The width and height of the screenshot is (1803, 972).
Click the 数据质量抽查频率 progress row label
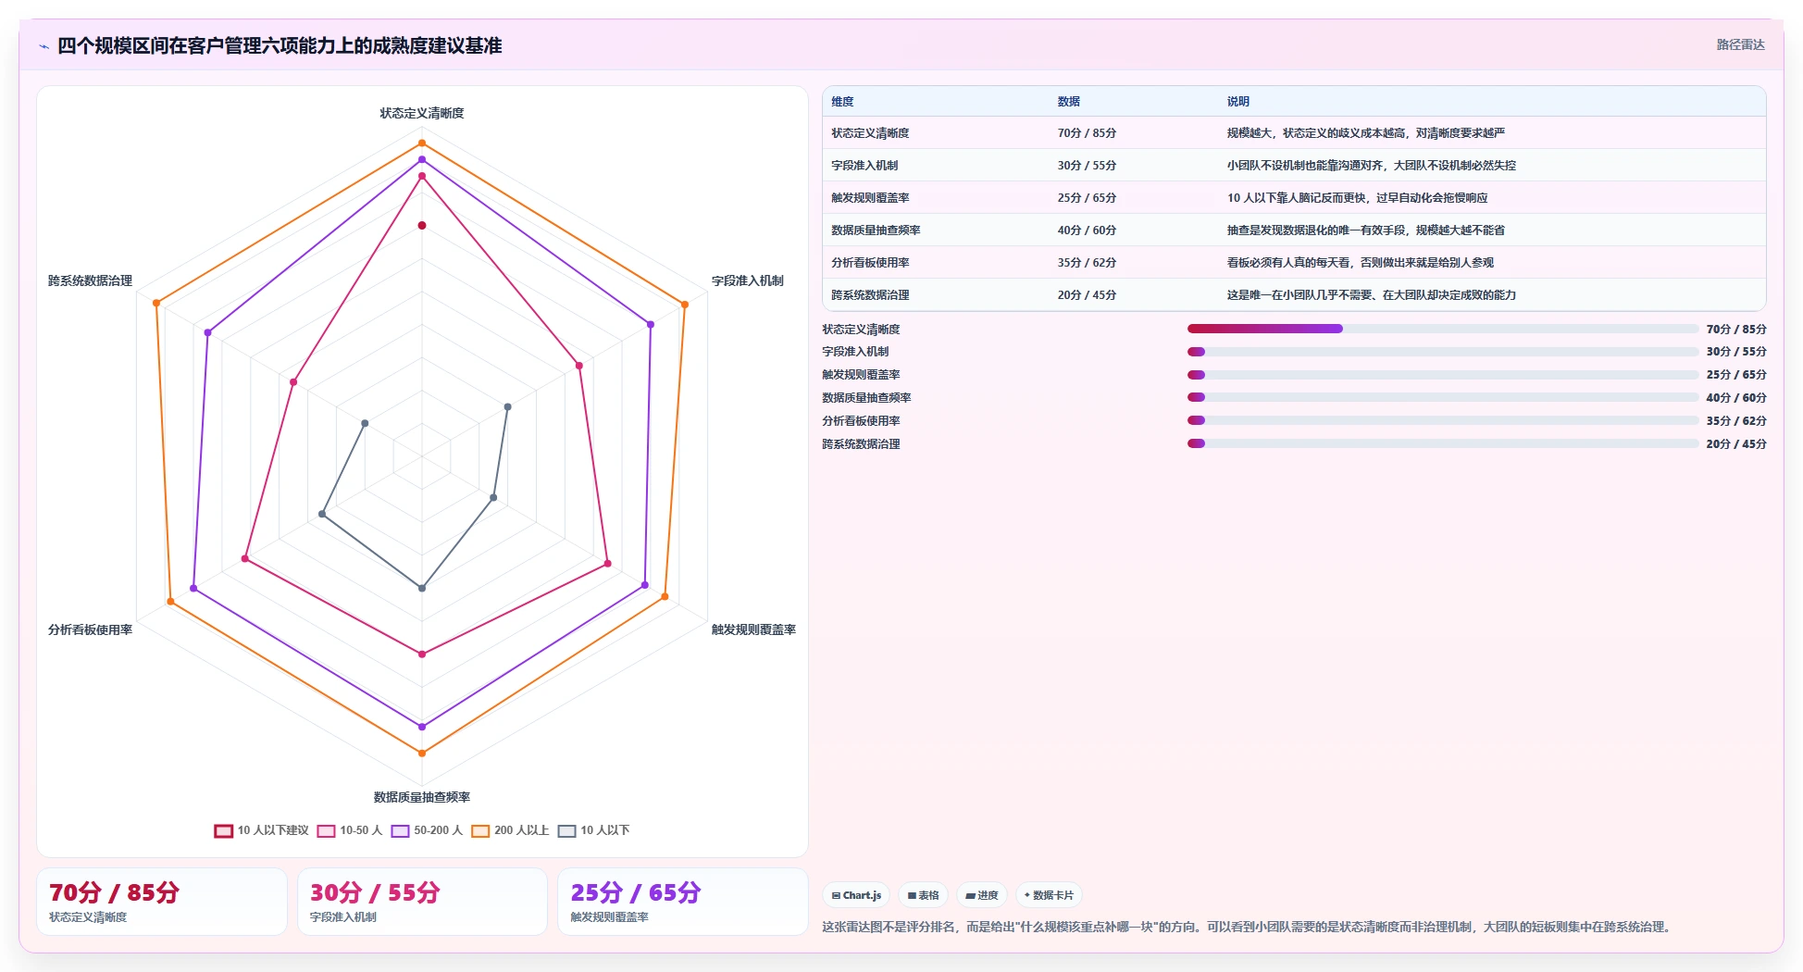[x=866, y=398]
